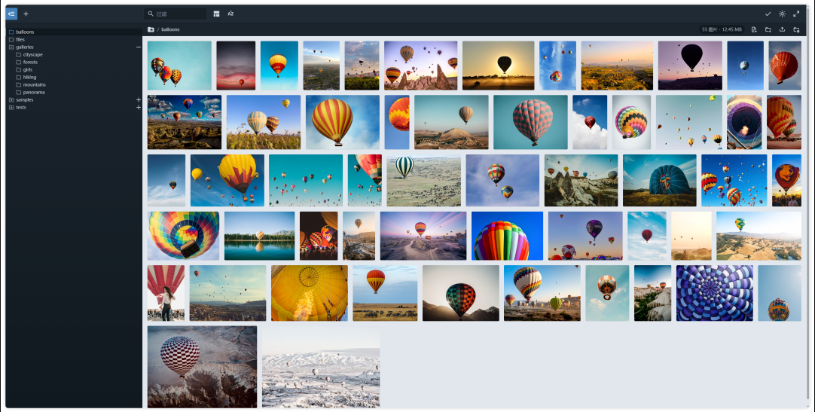815x412 pixels.
Task: Expand the samples folder tree
Action: [139, 99]
